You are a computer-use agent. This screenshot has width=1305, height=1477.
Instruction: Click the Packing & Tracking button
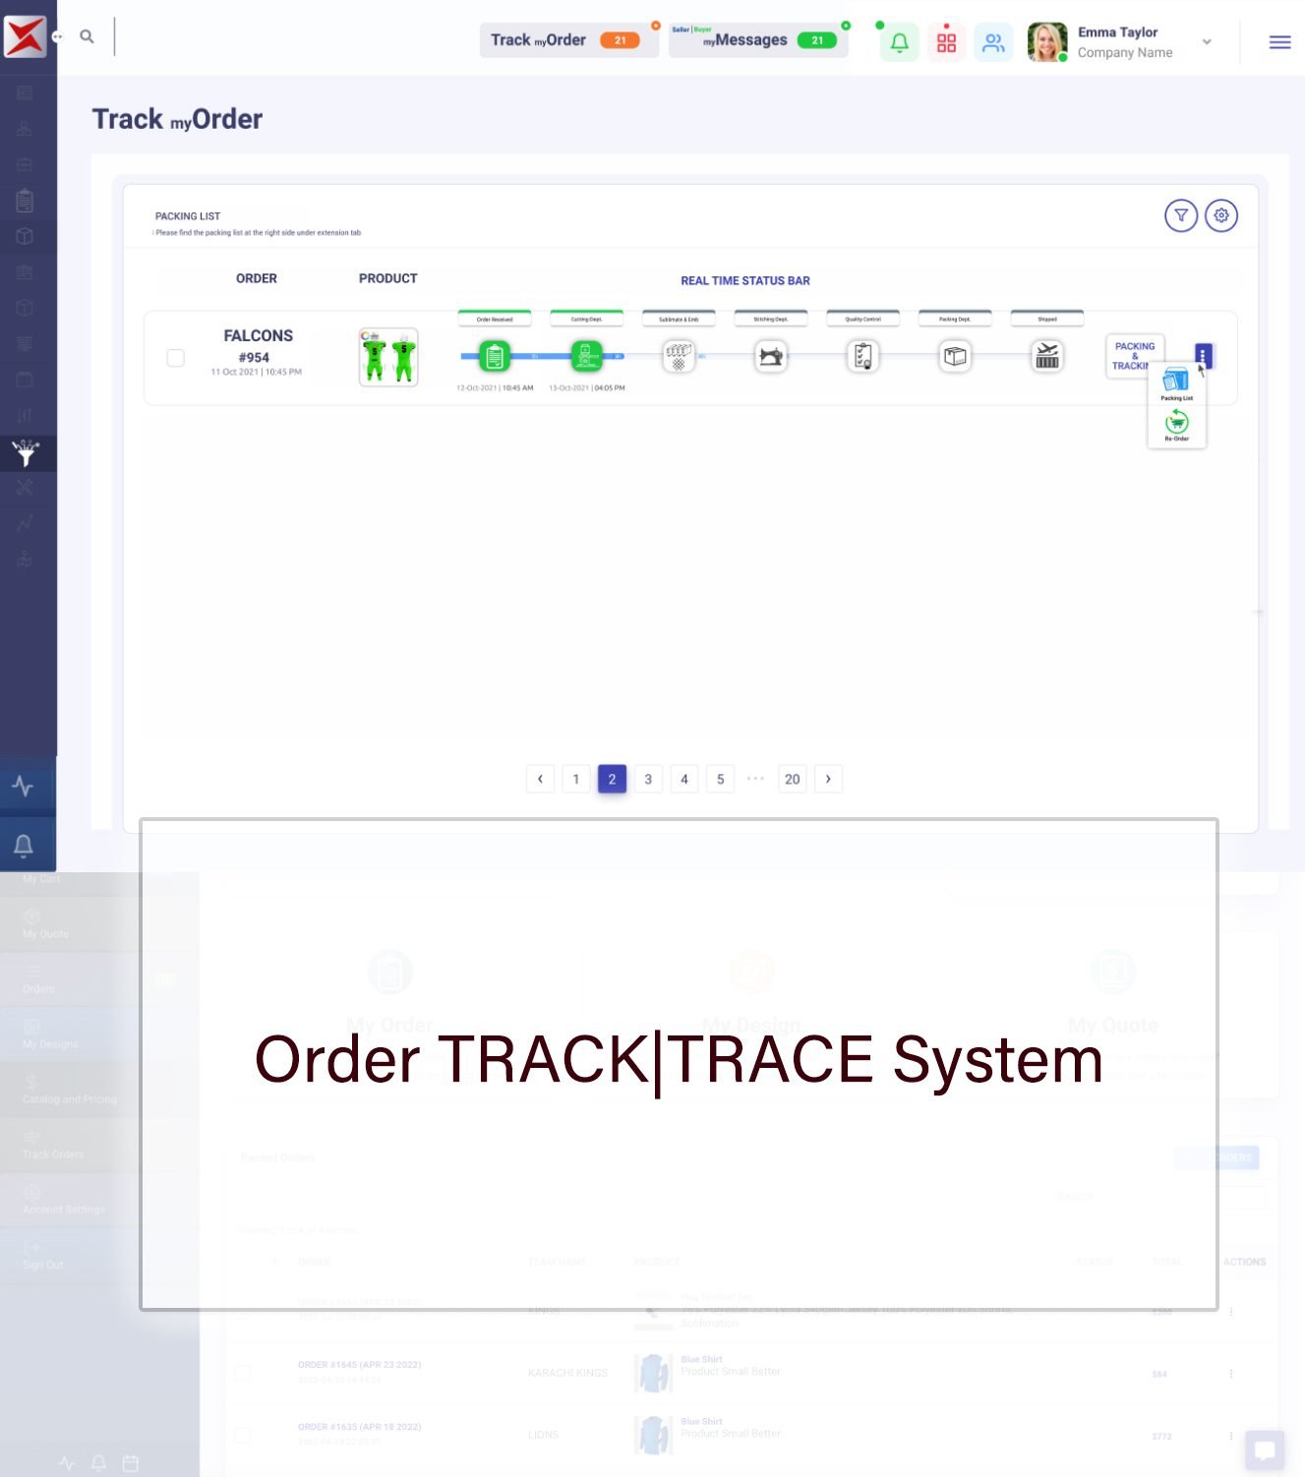pos(1135,356)
